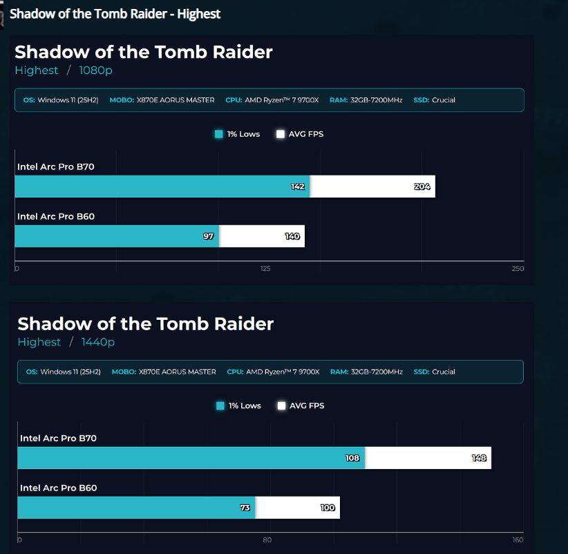Click the 140 AVG FPS value on B60 1080p bar
This screenshot has height=554, width=568.
tap(292, 236)
